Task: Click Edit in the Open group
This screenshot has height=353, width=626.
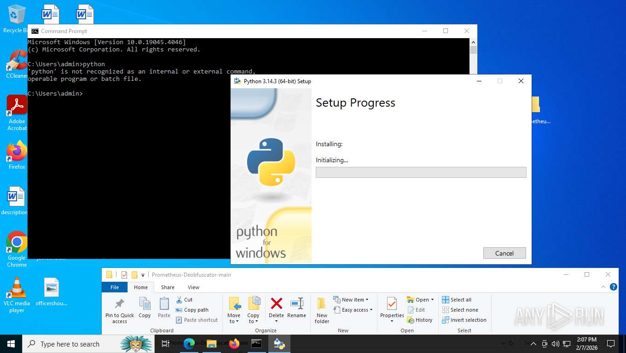Action: click(x=416, y=310)
